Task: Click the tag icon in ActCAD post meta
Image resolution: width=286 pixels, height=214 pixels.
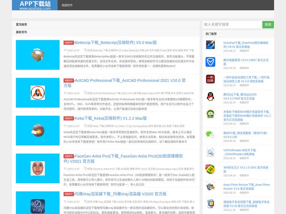Action: 85,93
